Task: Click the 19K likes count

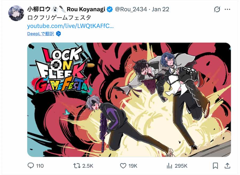Action: (x=133, y=166)
